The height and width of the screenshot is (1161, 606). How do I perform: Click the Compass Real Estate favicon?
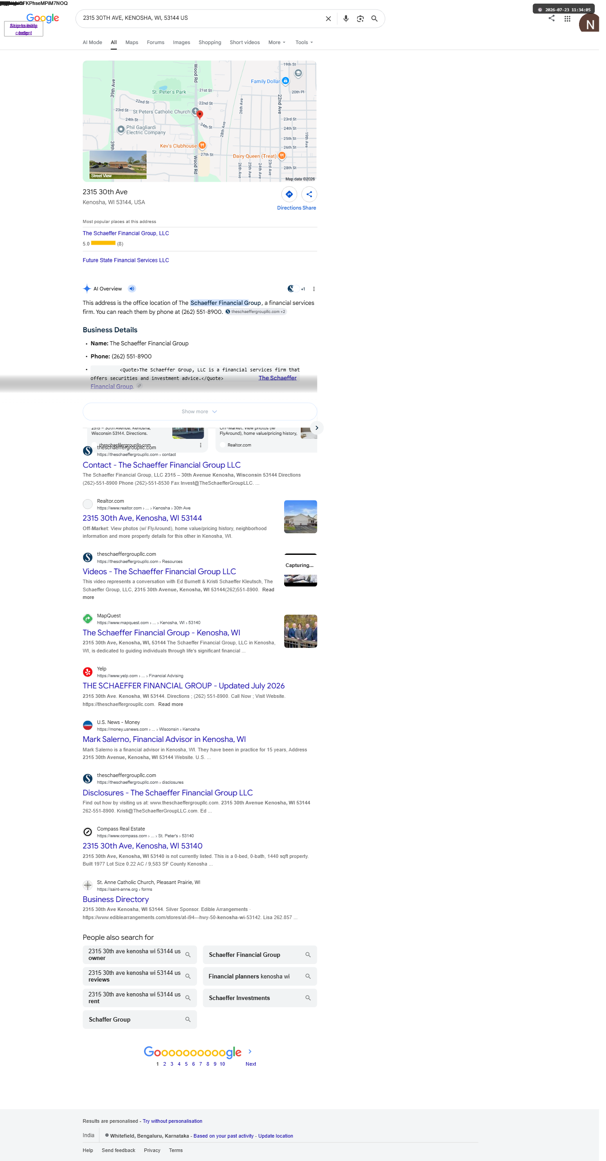88,832
